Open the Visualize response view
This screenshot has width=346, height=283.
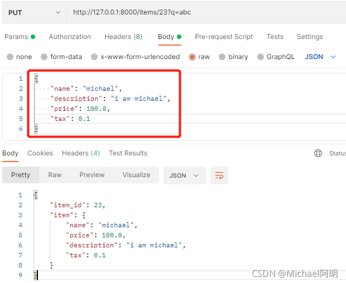click(136, 175)
